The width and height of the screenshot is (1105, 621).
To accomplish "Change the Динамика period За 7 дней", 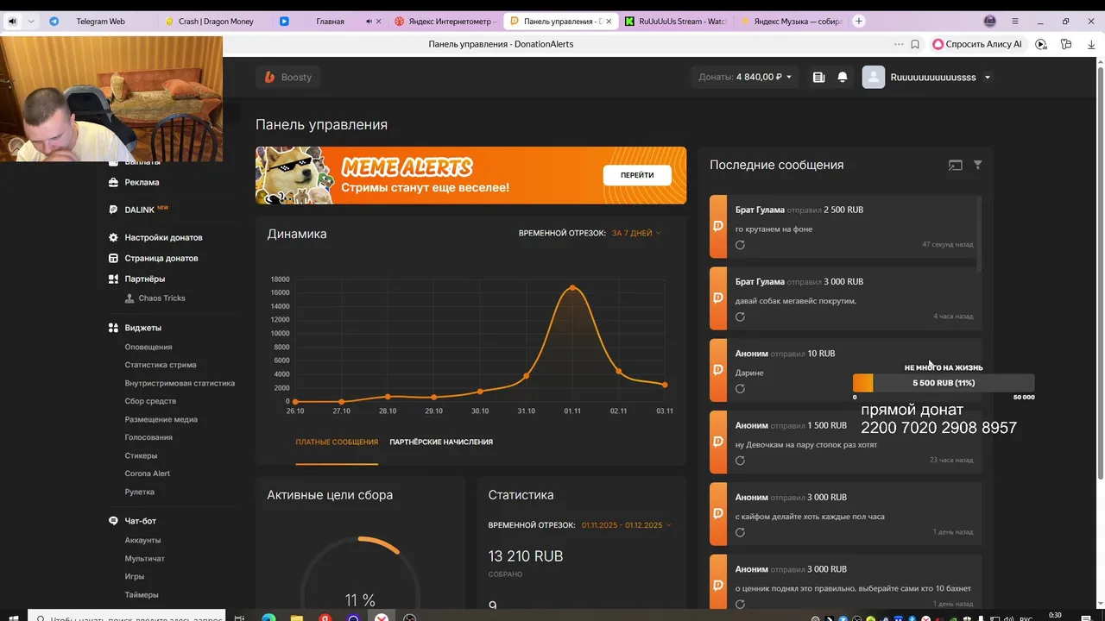I will (x=636, y=233).
